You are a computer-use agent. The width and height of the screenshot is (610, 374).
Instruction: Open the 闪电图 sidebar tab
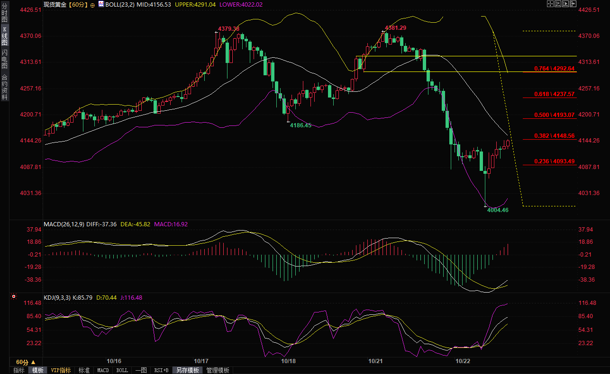[4, 59]
